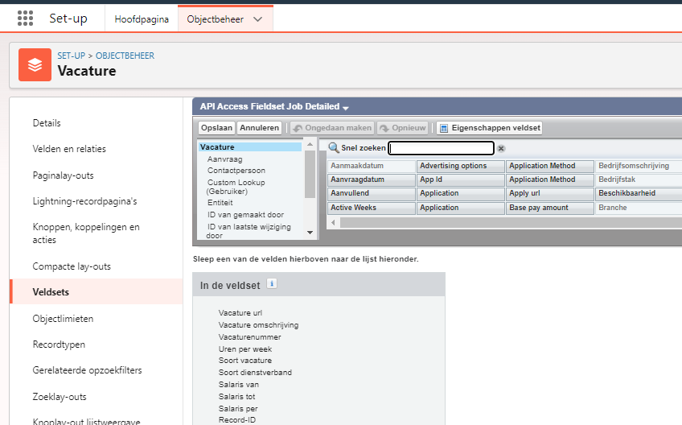Open the info icon next to In de veldset

click(272, 283)
